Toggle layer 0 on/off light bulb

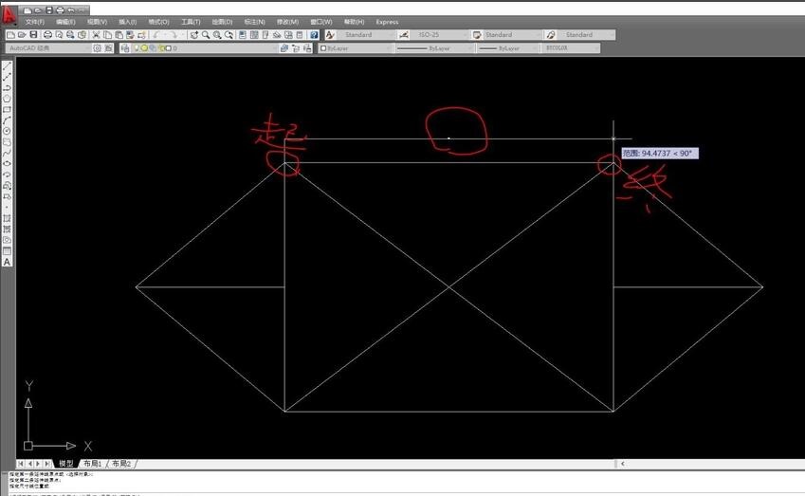pos(137,48)
